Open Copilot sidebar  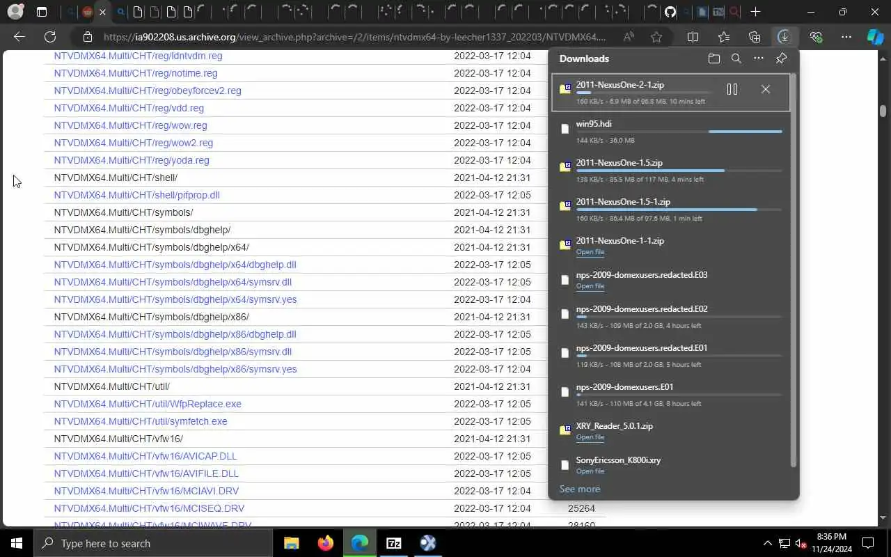click(875, 37)
